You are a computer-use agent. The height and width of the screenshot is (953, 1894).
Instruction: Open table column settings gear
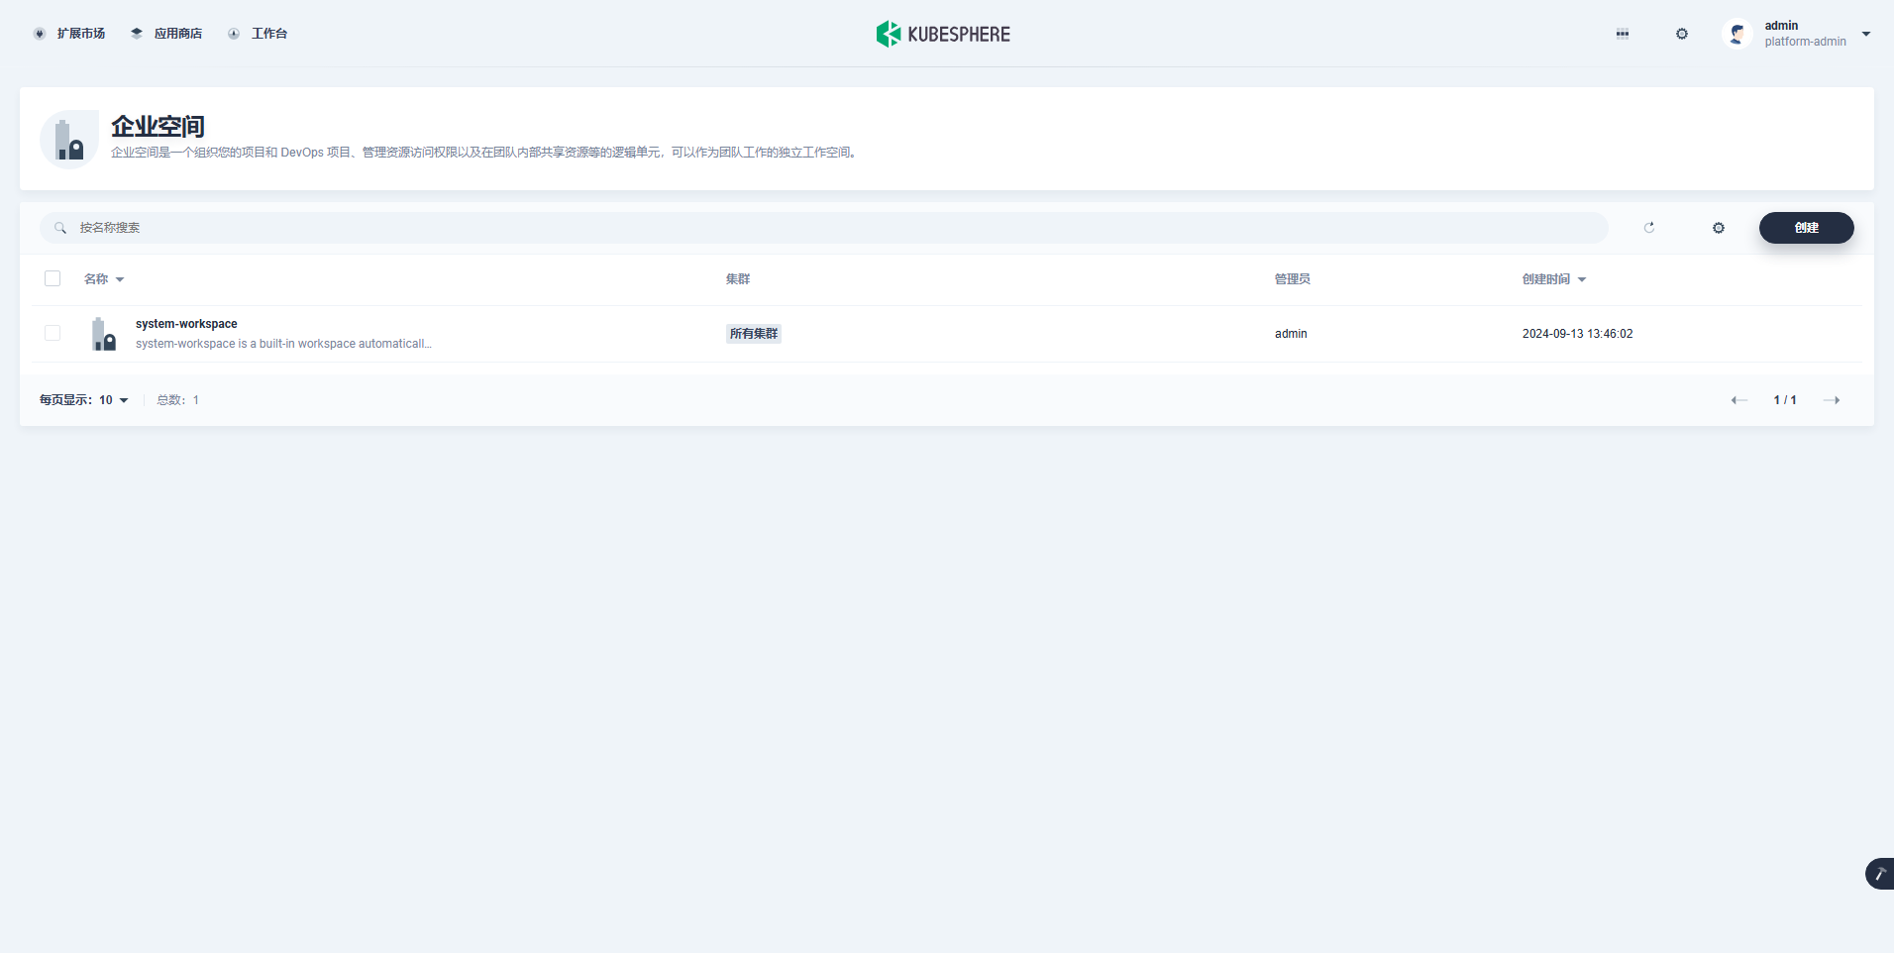pos(1719,228)
